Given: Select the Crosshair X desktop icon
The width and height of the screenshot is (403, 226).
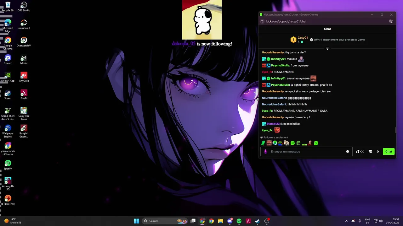Looking at the screenshot, I should point(24,24).
